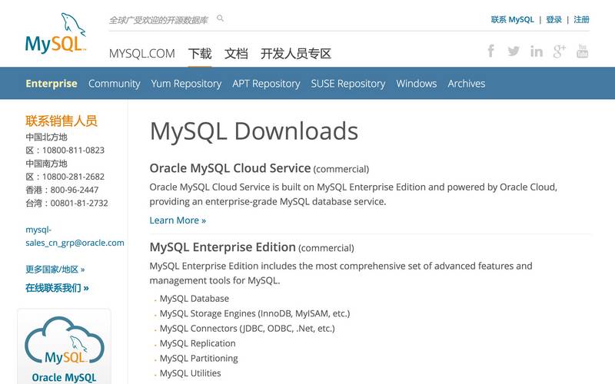Click the 登录 login link
This screenshot has height=384, width=615.
[553, 20]
